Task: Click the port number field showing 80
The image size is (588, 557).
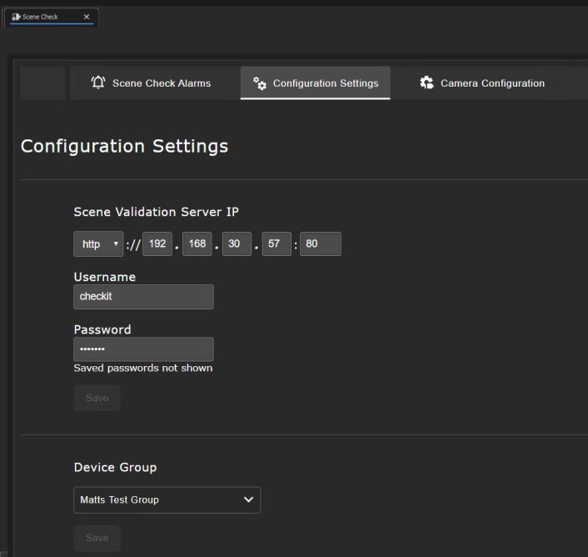Action: point(320,243)
